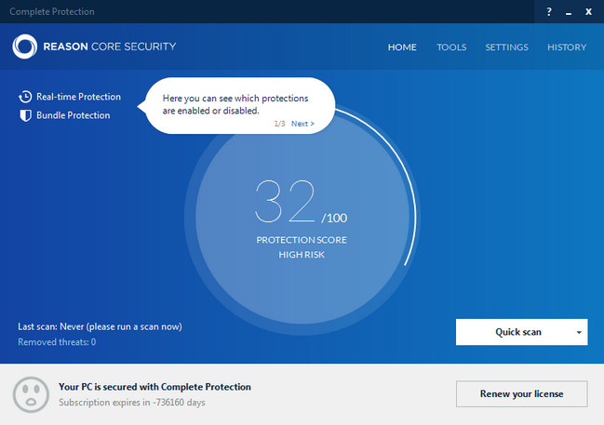Click the Reason Core Security logo icon
This screenshot has width=604, height=425.
tap(25, 47)
